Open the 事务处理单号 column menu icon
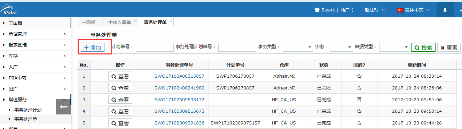The width and height of the screenshot is (462, 129). pos(204,65)
